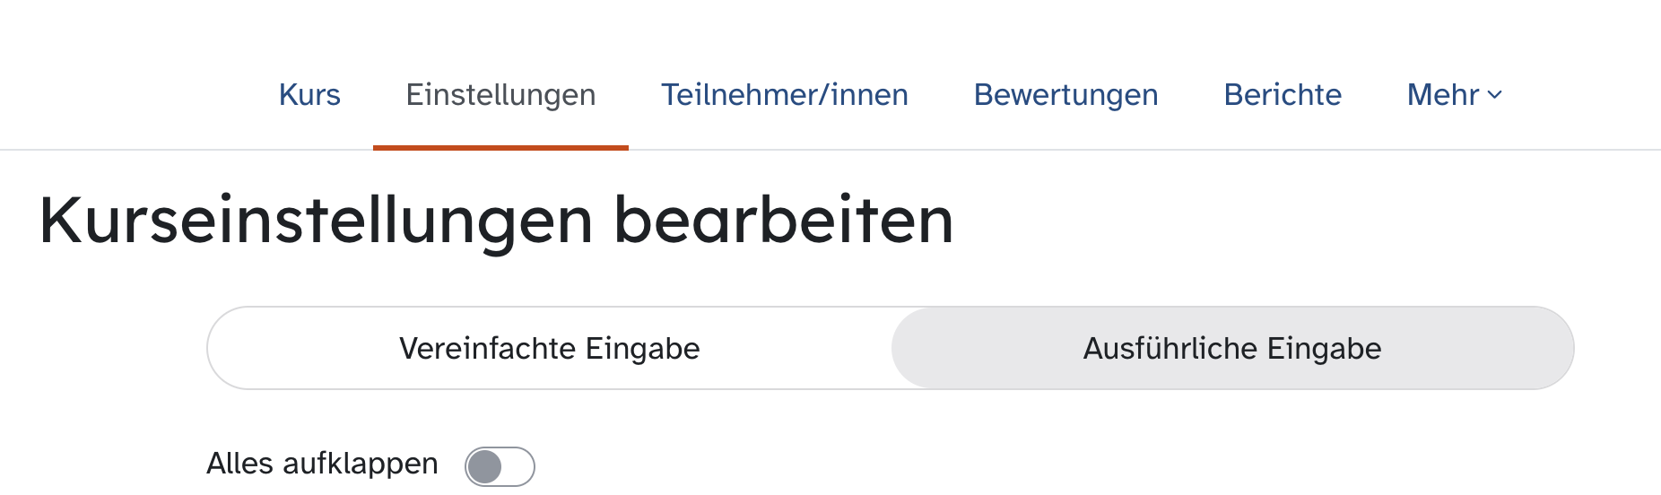Enable the Alles aufklappen switch
Screen dimensions: 1661x495
[x=500, y=466]
